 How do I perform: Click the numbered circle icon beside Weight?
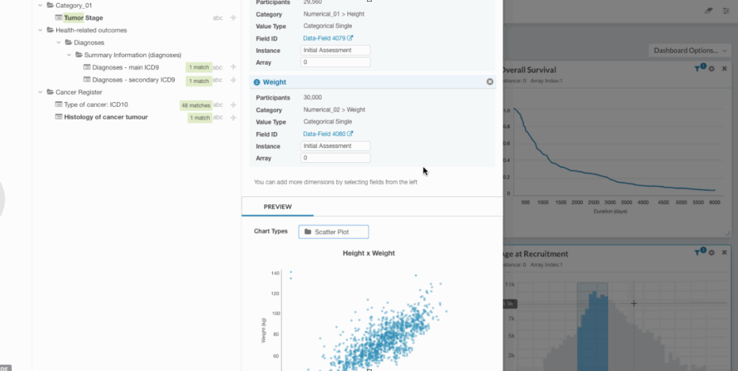pos(256,82)
